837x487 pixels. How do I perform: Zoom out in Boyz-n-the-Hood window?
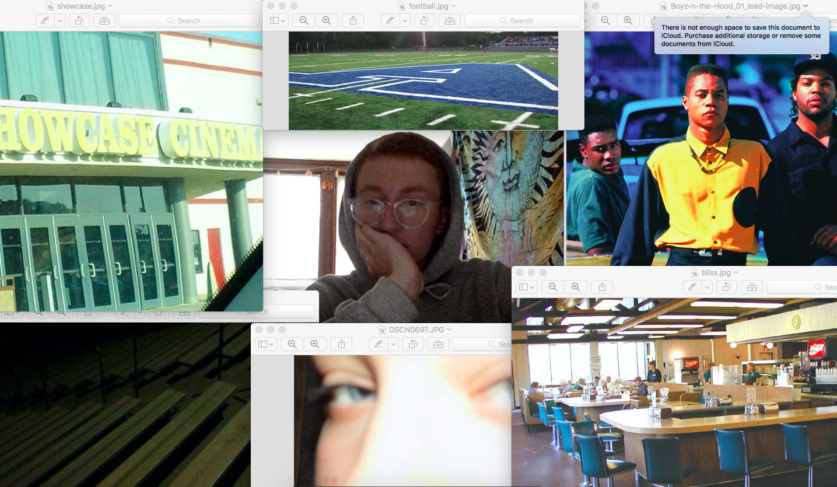pos(605,20)
